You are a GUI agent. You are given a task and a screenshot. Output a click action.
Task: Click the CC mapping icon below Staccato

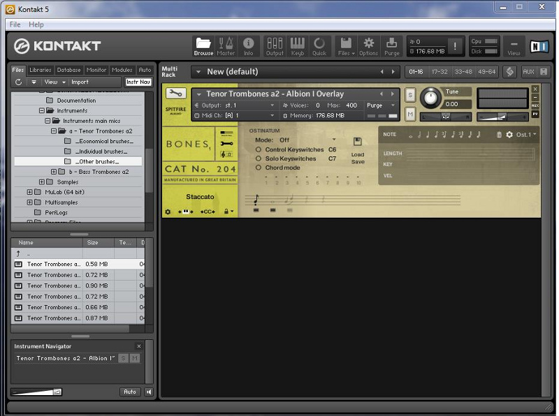208,211
